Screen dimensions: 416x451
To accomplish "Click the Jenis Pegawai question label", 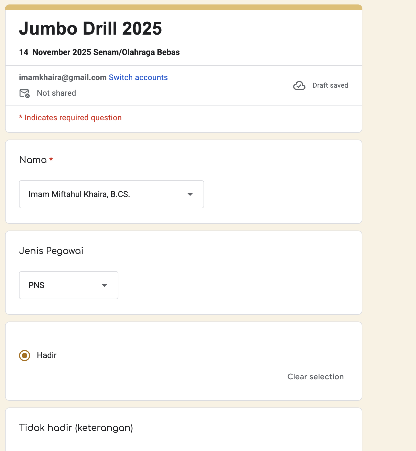I will [51, 251].
